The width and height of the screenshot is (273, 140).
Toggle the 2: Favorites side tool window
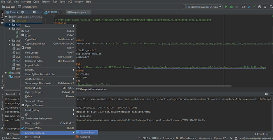(2, 82)
